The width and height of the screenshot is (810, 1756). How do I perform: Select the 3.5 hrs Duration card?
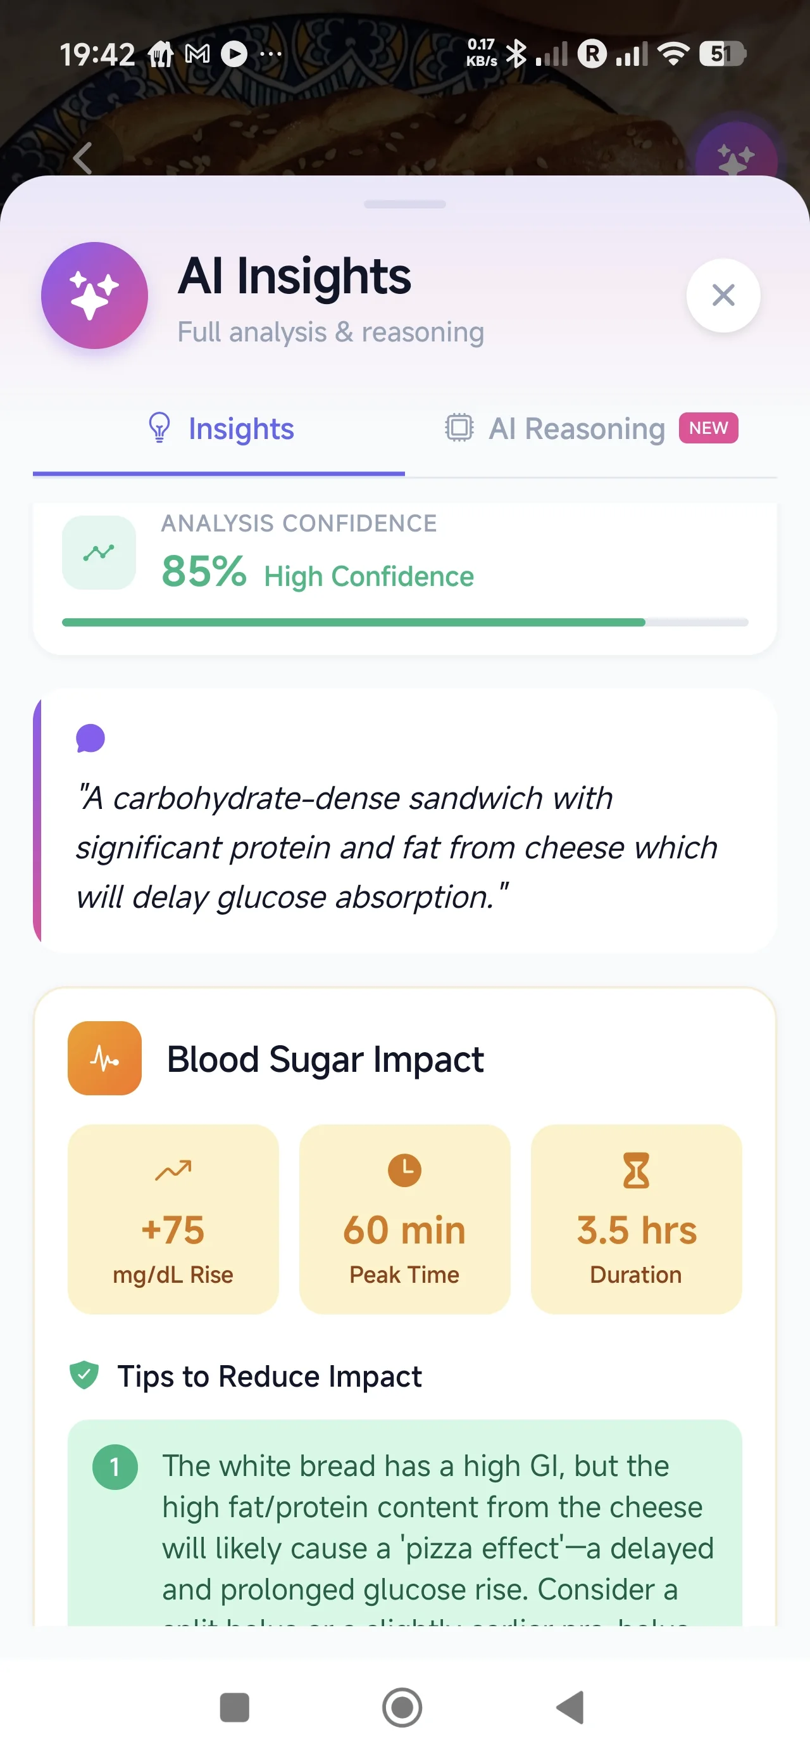pyautogui.click(x=635, y=1219)
